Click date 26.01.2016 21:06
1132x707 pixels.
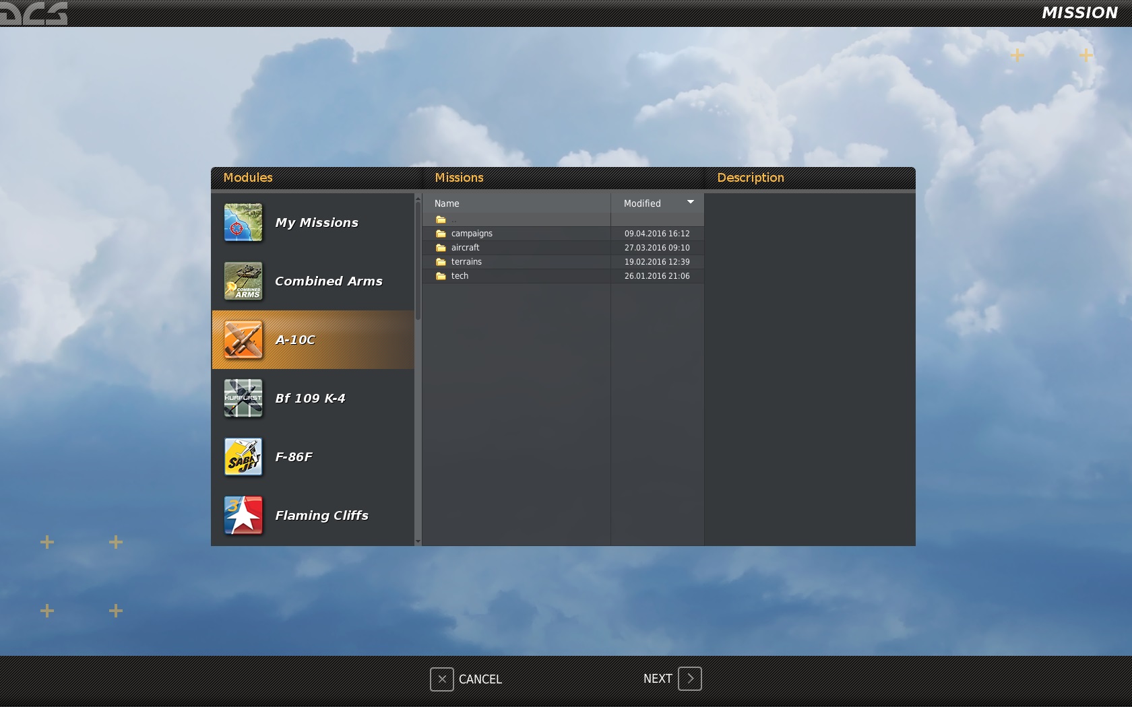click(x=657, y=276)
